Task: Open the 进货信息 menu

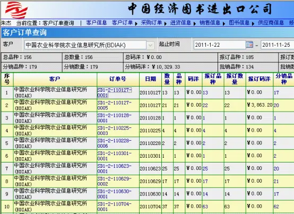Action: click(180, 23)
